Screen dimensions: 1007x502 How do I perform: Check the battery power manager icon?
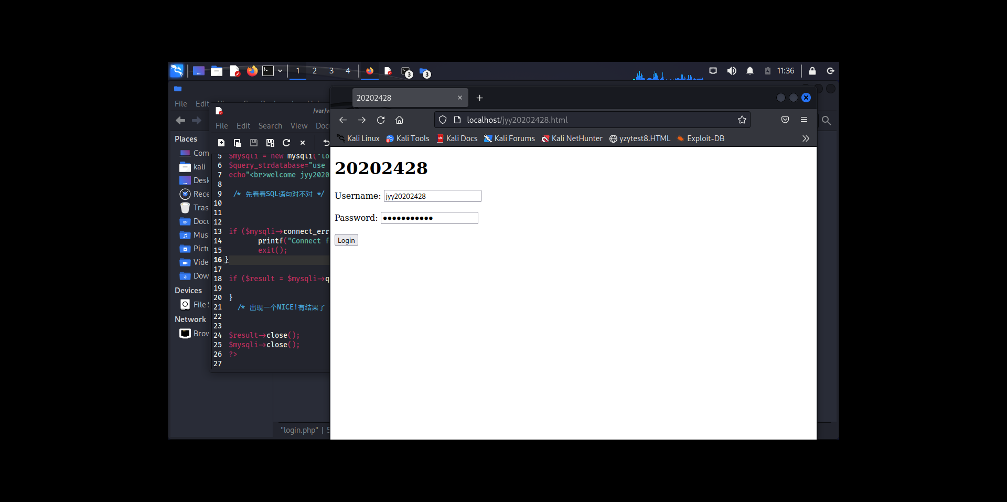768,71
